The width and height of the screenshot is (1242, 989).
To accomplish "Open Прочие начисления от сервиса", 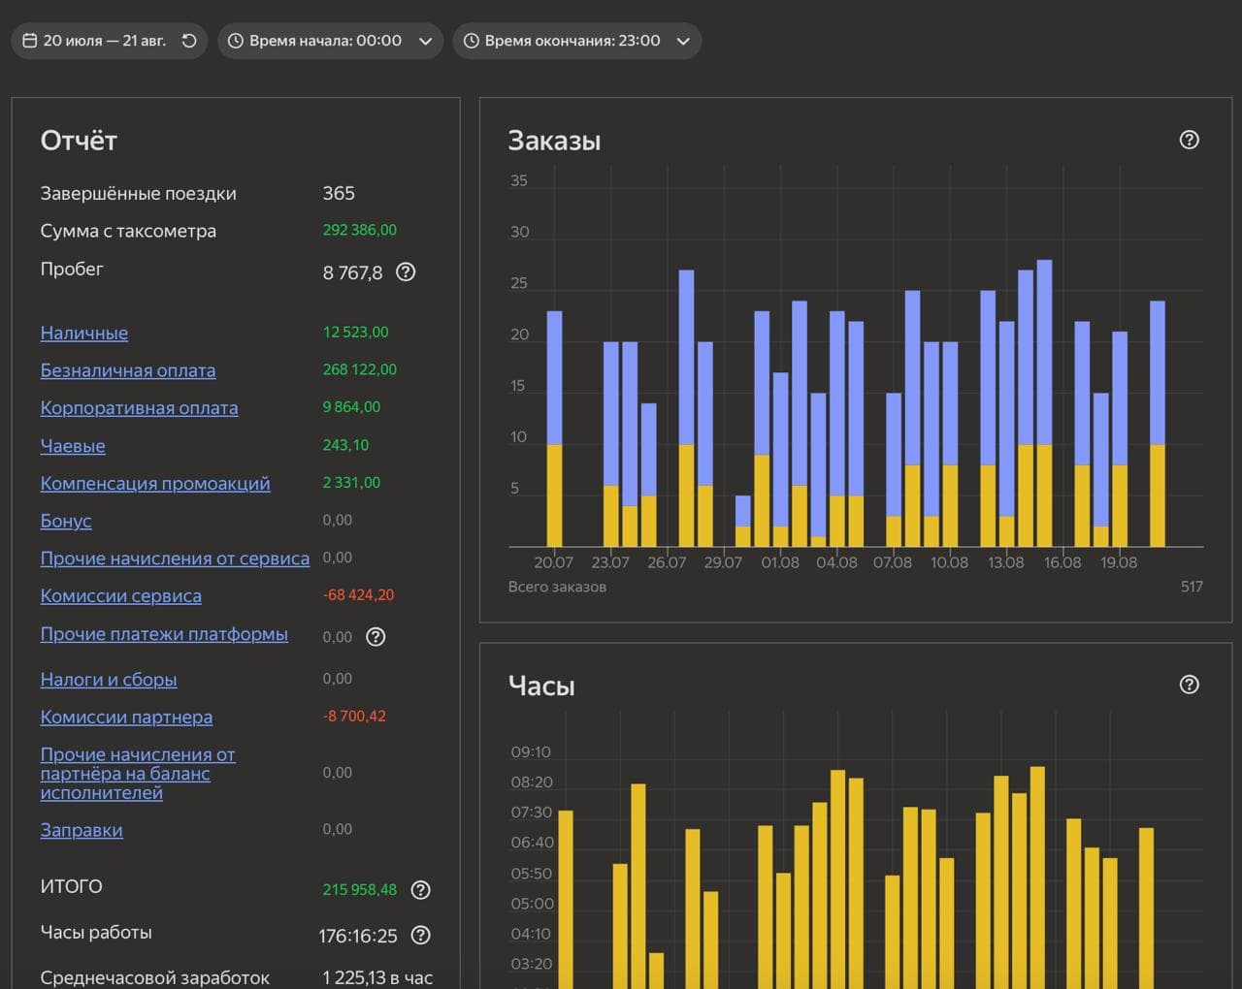I will click(x=175, y=558).
